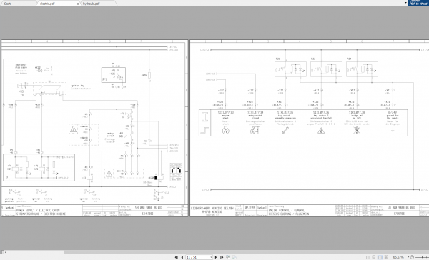
Task: Click the scroll left arrow
Action: click(x=6, y=252)
